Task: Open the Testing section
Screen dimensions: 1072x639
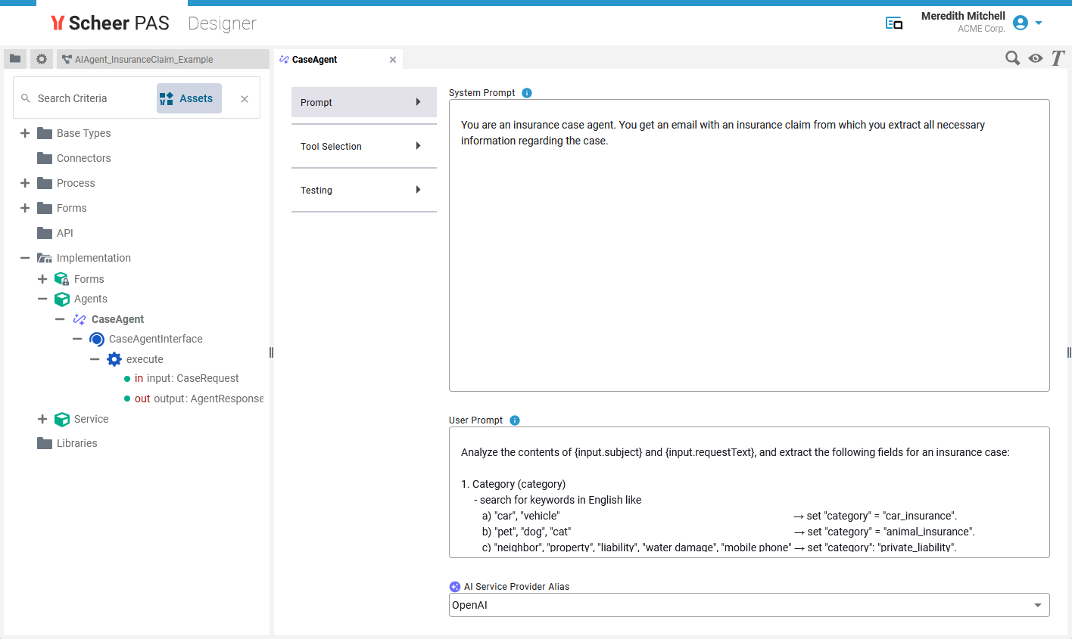Action: click(363, 190)
